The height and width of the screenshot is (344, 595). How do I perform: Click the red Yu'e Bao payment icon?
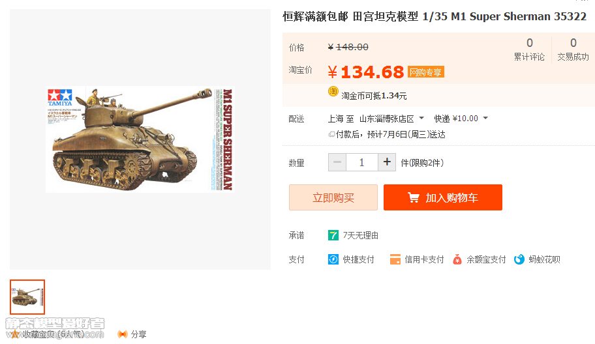click(457, 259)
